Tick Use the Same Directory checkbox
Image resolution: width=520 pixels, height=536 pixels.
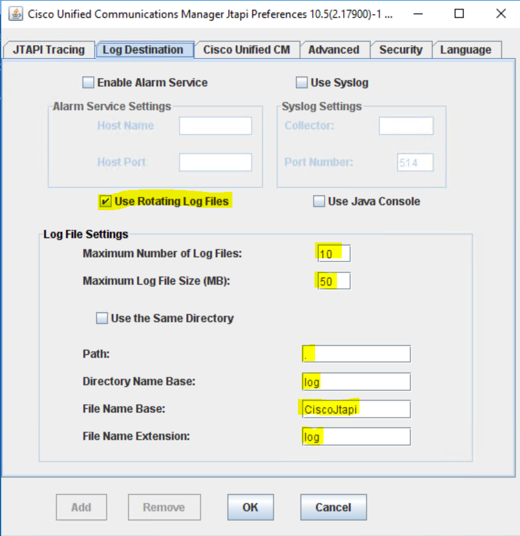pos(102,318)
